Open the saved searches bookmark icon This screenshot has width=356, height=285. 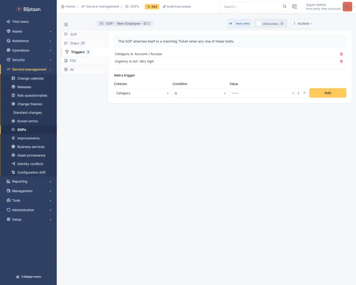(x=294, y=7)
